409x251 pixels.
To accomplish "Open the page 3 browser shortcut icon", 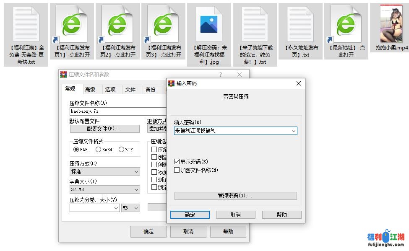I will 163,23.
